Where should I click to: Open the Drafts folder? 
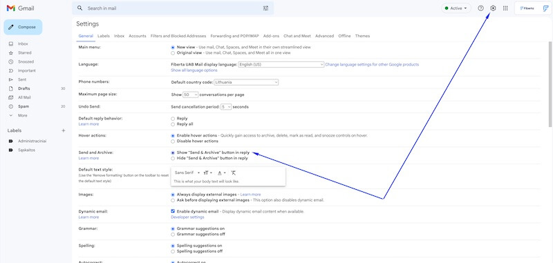coord(24,89)
